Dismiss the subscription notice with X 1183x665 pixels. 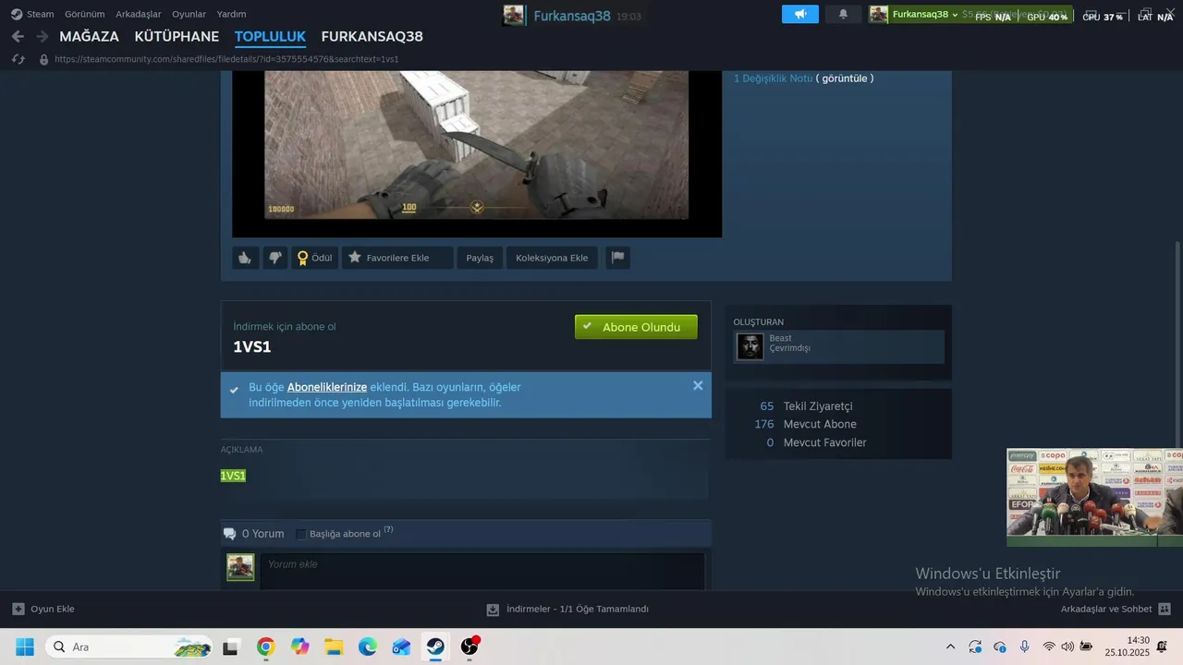(698, 386)
